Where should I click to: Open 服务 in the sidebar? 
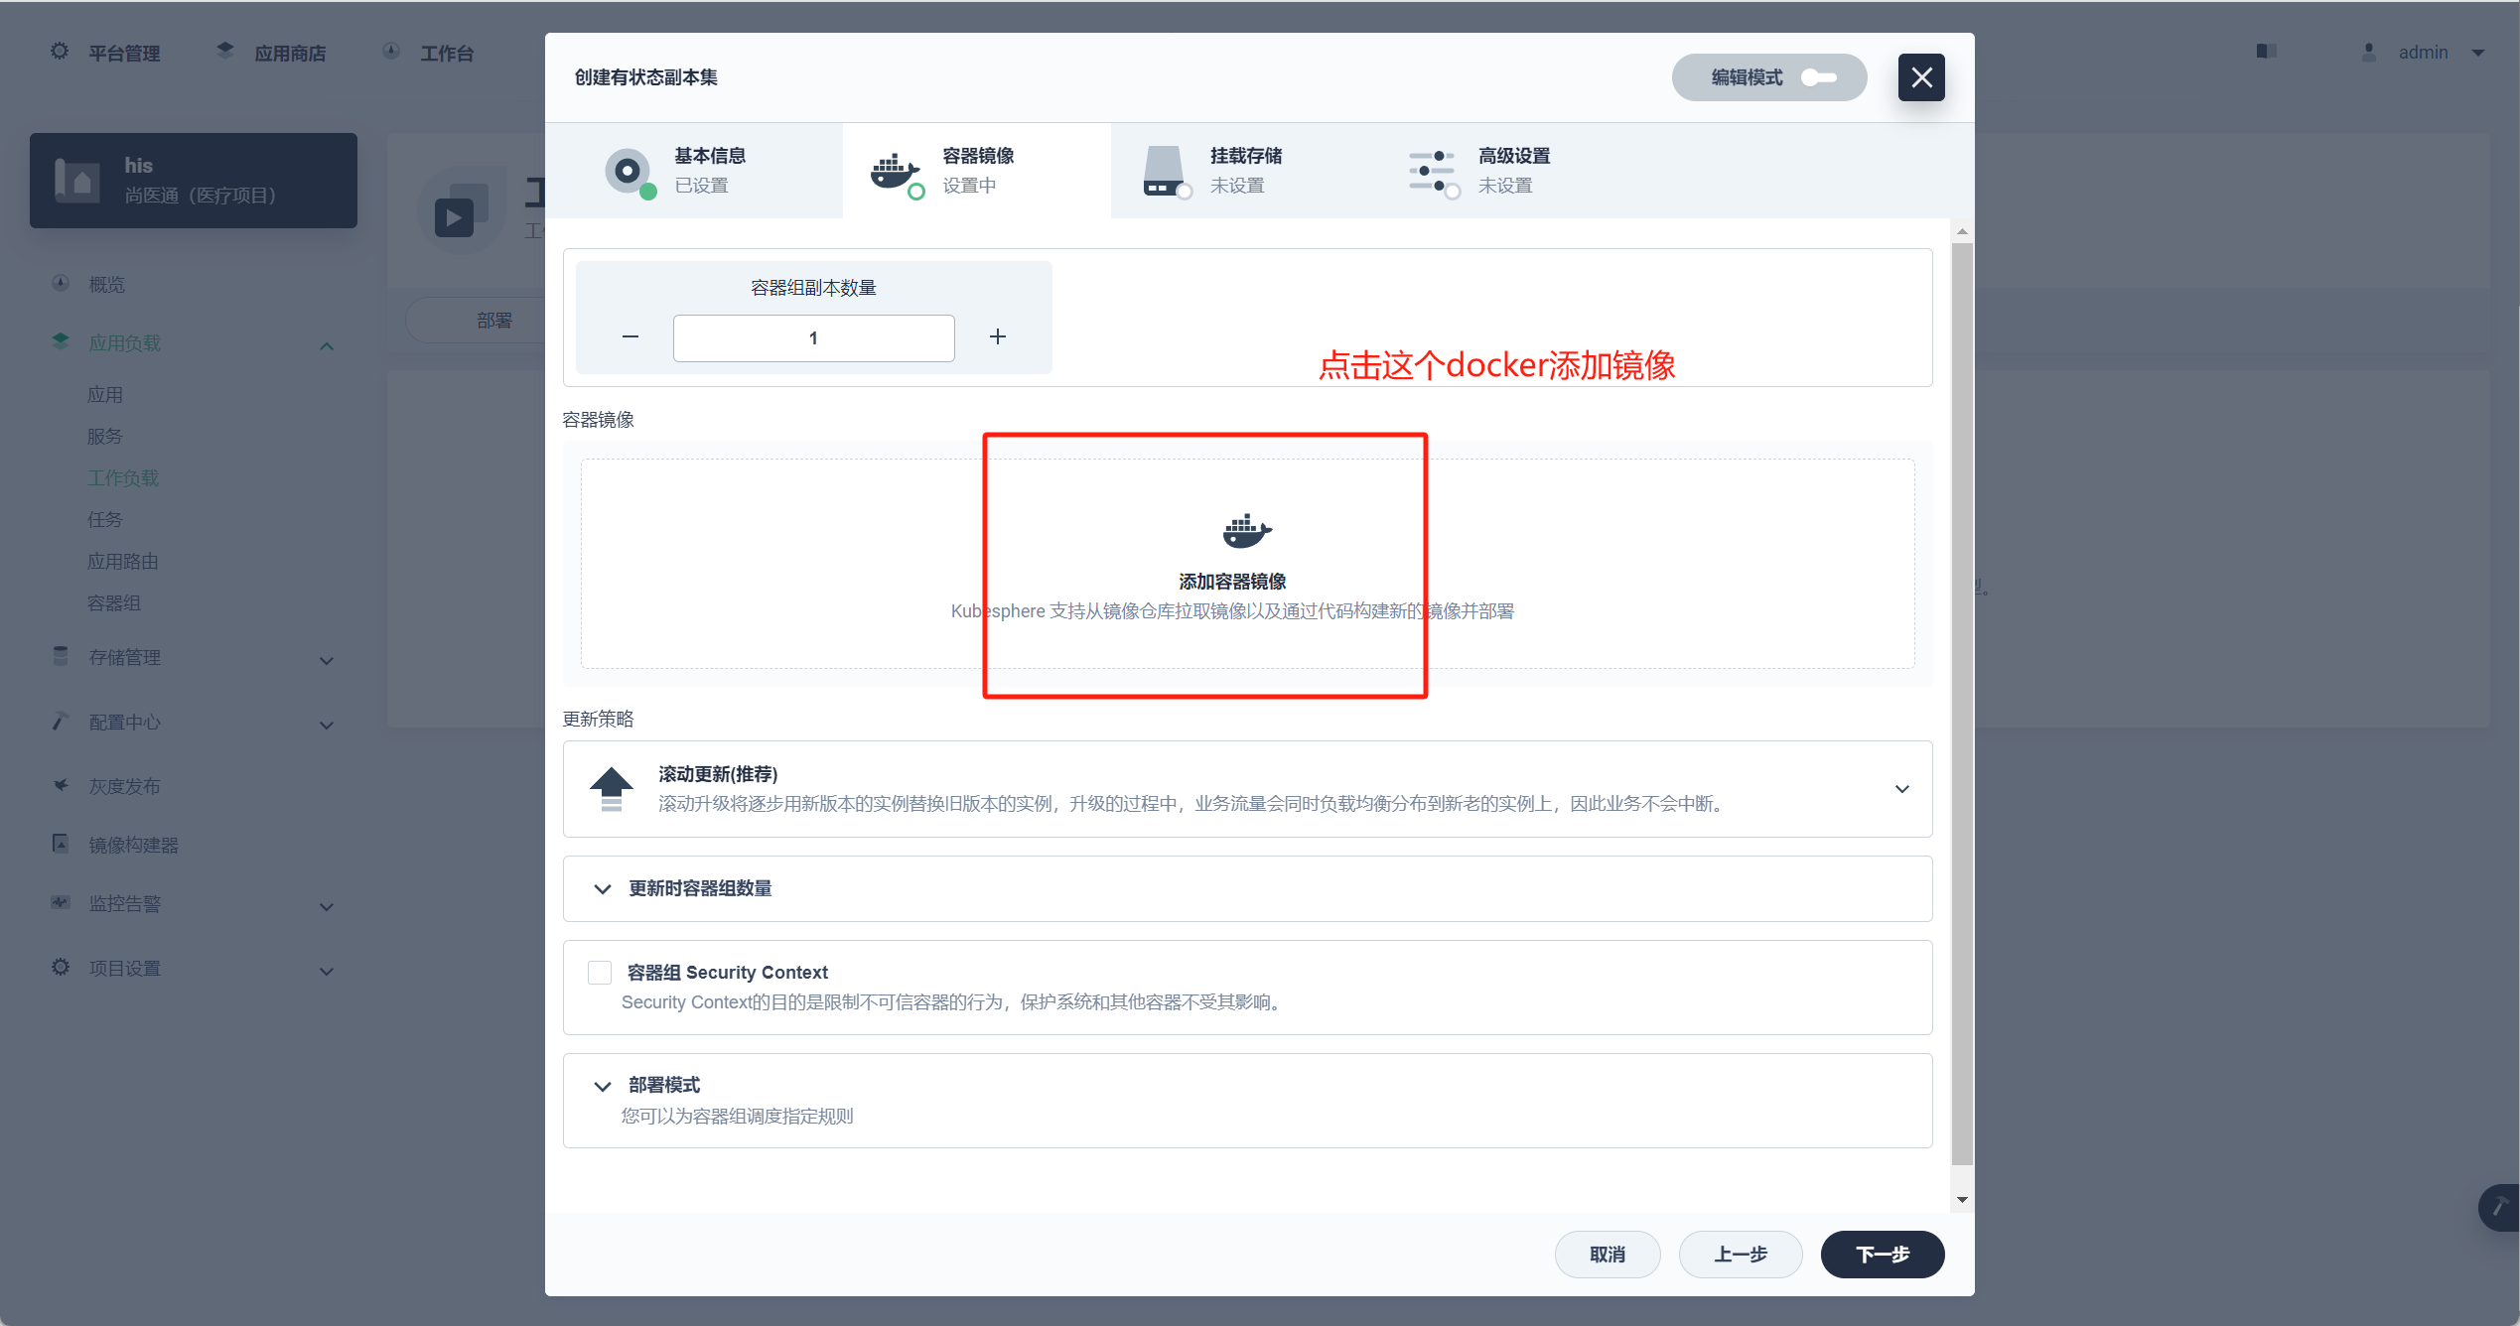pos(105,437)
